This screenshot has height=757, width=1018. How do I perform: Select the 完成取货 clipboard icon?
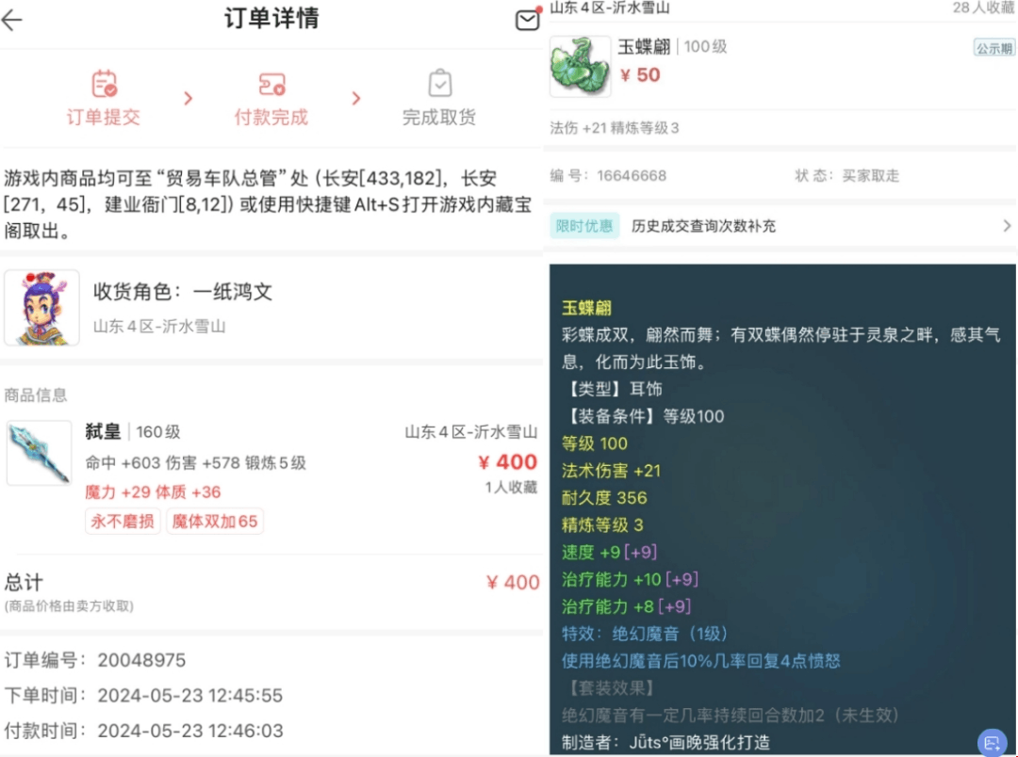(439, 83)
